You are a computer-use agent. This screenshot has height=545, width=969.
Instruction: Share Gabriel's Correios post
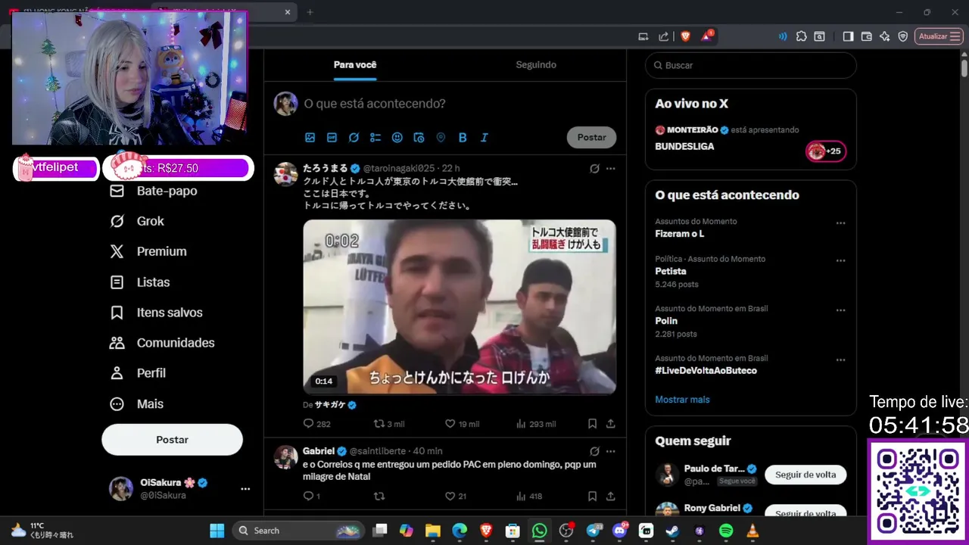[x=611, y=497]
